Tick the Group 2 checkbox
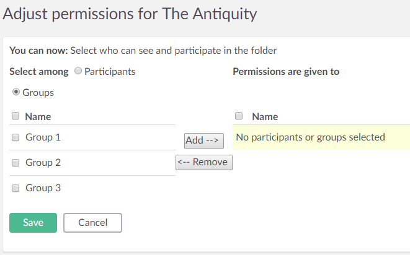This screenshot has width=410, height=255. (x=16, y=163)
